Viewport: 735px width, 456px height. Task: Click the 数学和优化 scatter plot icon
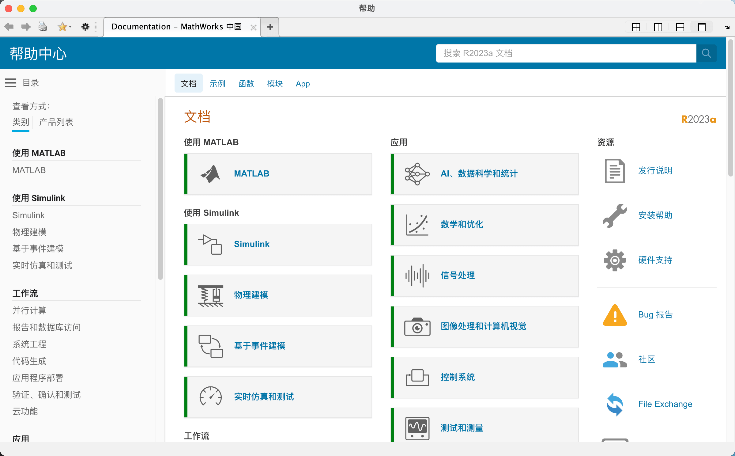[417, 225]
